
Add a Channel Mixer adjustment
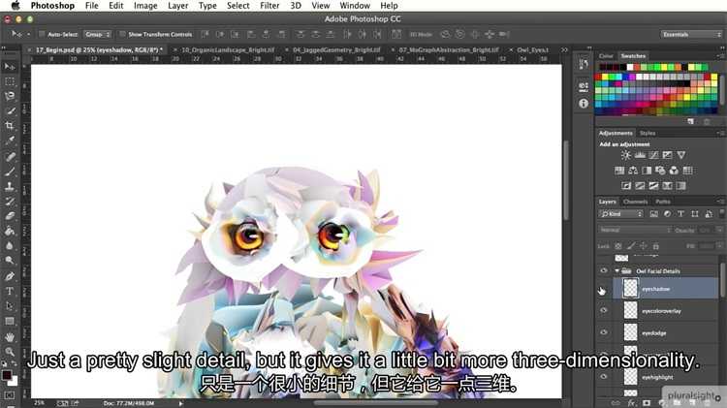point(674,171)
